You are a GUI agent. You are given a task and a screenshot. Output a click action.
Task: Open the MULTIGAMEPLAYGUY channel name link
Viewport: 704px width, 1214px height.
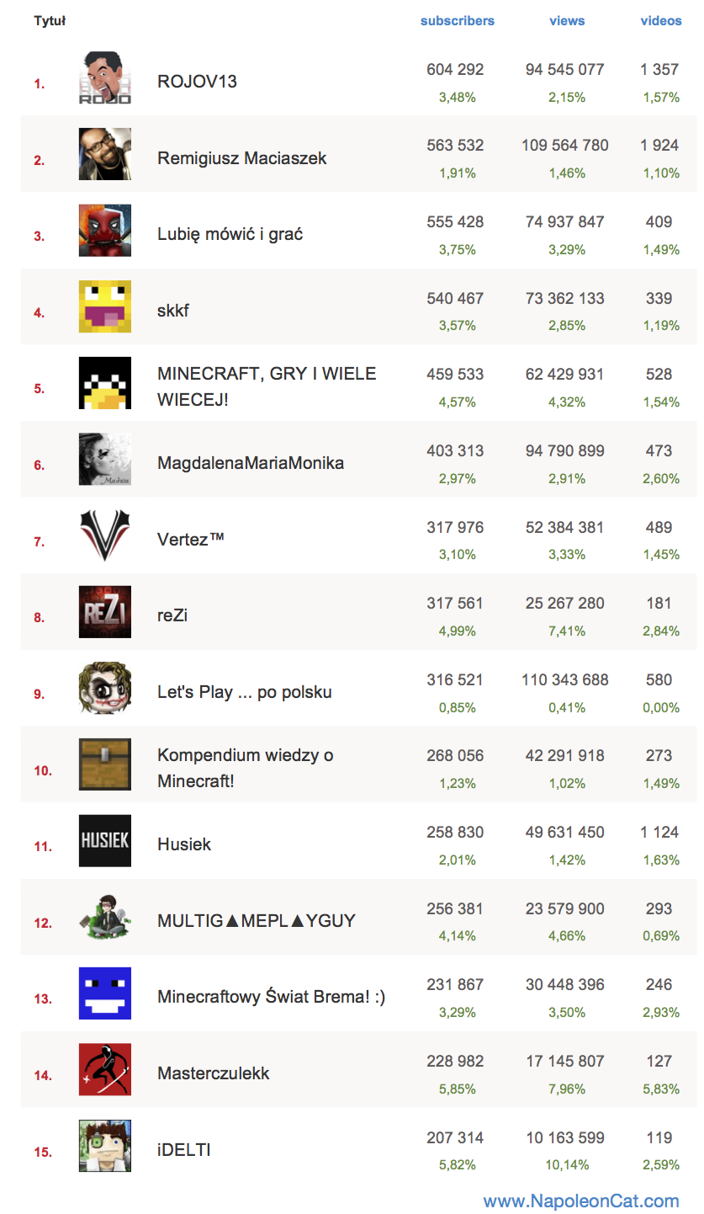[x=257, y=920]
